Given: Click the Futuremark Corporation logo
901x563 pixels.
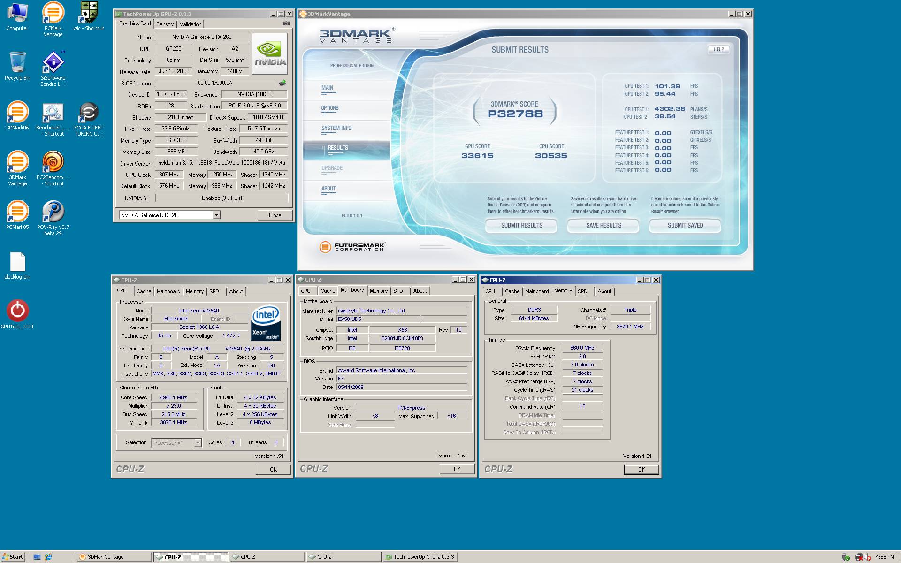Looking at the screenshot, I should (x=352, y=246).
